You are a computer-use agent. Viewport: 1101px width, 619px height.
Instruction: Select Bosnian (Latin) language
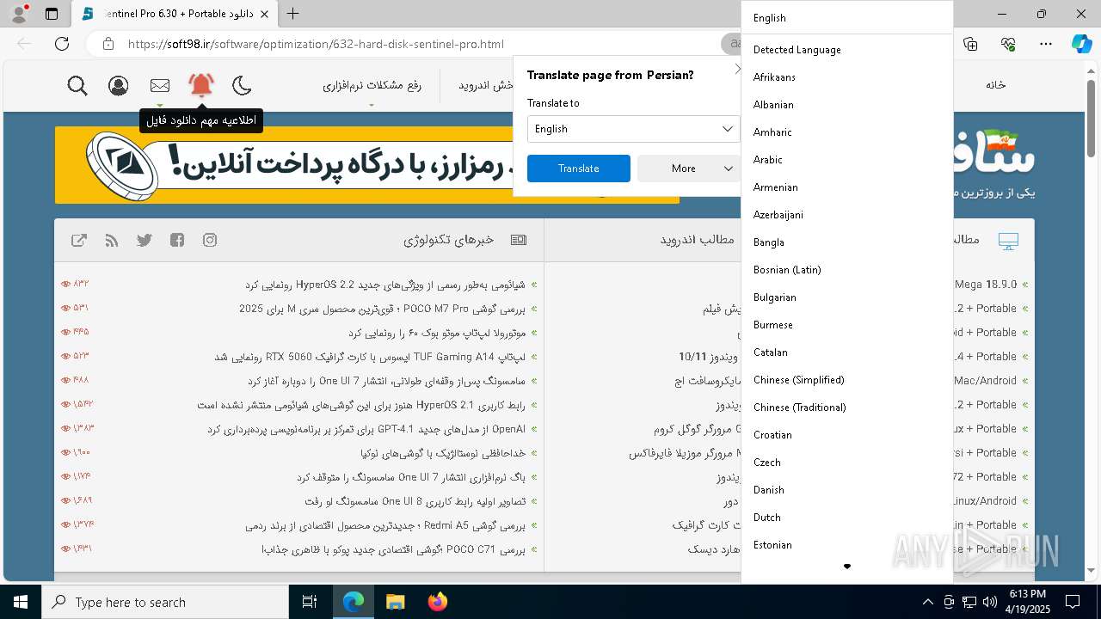847,270
